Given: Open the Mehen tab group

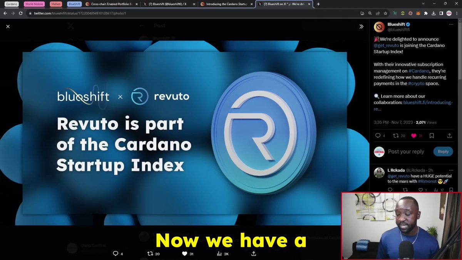Looking at the screenshot, I should [56, 4].
